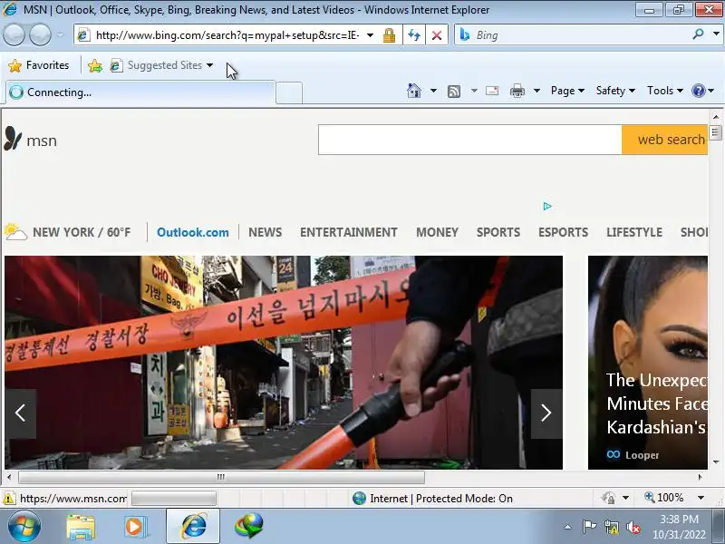Open the Favorites center
This screenshot has width=725, height=544.
(39, 65)
